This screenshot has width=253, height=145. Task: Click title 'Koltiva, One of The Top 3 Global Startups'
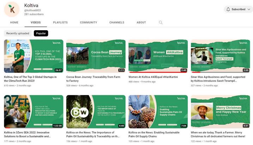[30, 79]
